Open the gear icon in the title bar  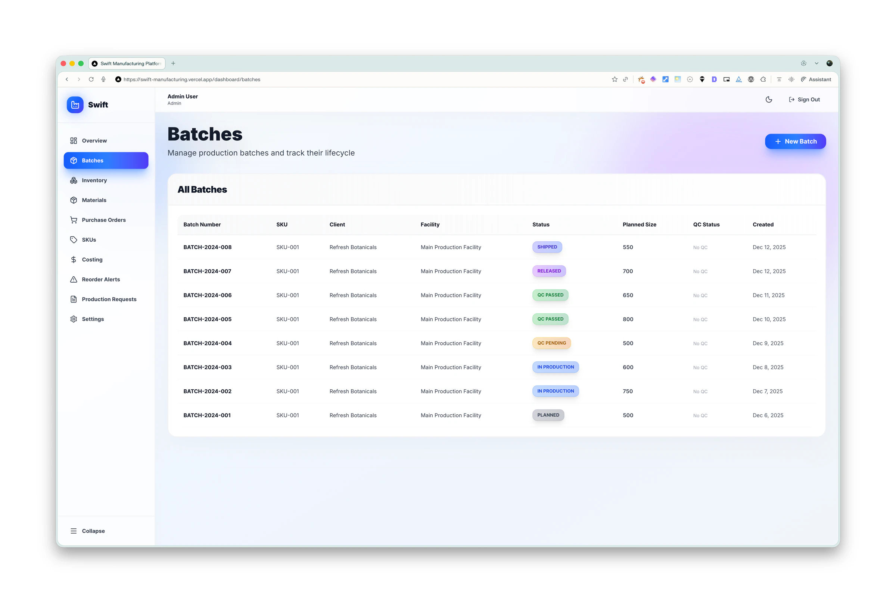point(804,63)
